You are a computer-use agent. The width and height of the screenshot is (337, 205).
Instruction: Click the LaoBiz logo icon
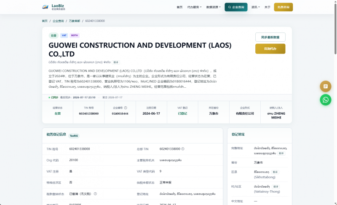pos(45,7)
